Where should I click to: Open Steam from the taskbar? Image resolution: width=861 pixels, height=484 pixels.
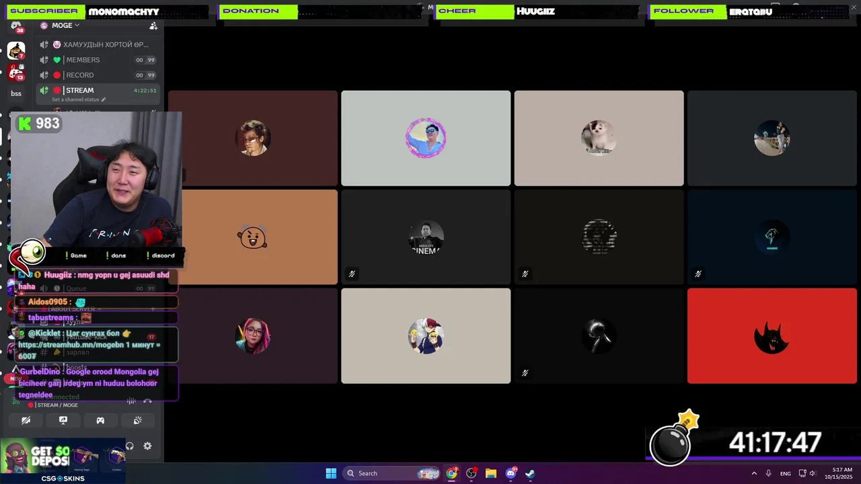pos(530,473)
